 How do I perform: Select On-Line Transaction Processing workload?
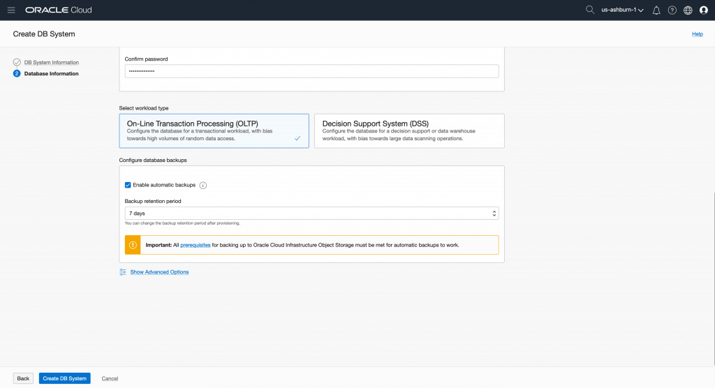pyautogui.click(x=214, y=130)
